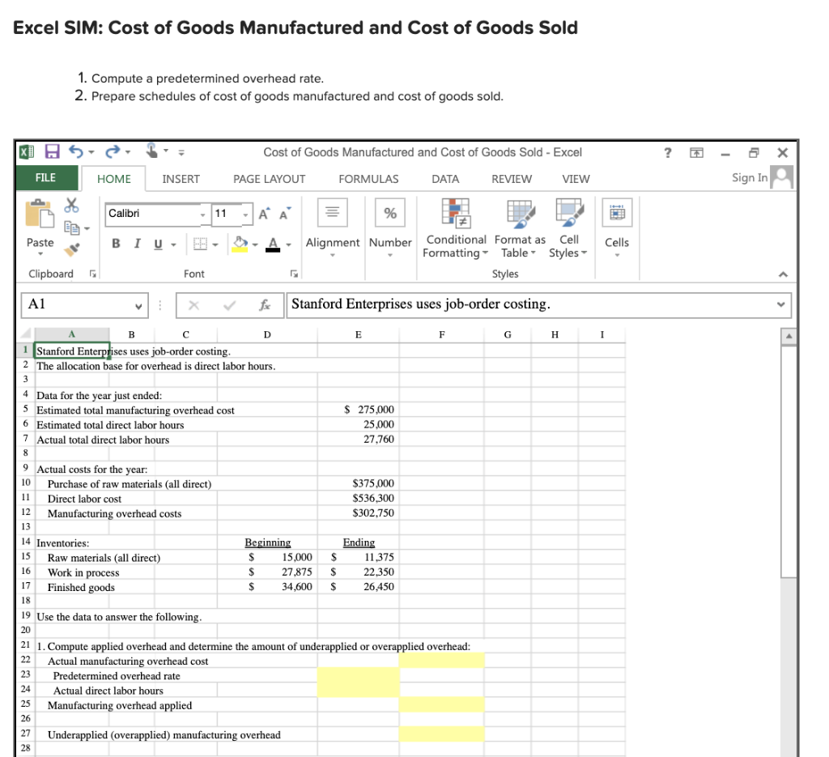Image resolution: width=829 pixels, height=757 pixels.
Task: Switch to the PAGE LAYOUT tab
Action: pos(269,179)
